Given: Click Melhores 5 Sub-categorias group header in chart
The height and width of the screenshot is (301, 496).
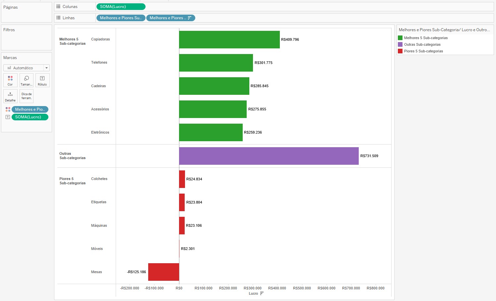Looking at the screenshot, I should pyautogui.click(x=73, y=41).
